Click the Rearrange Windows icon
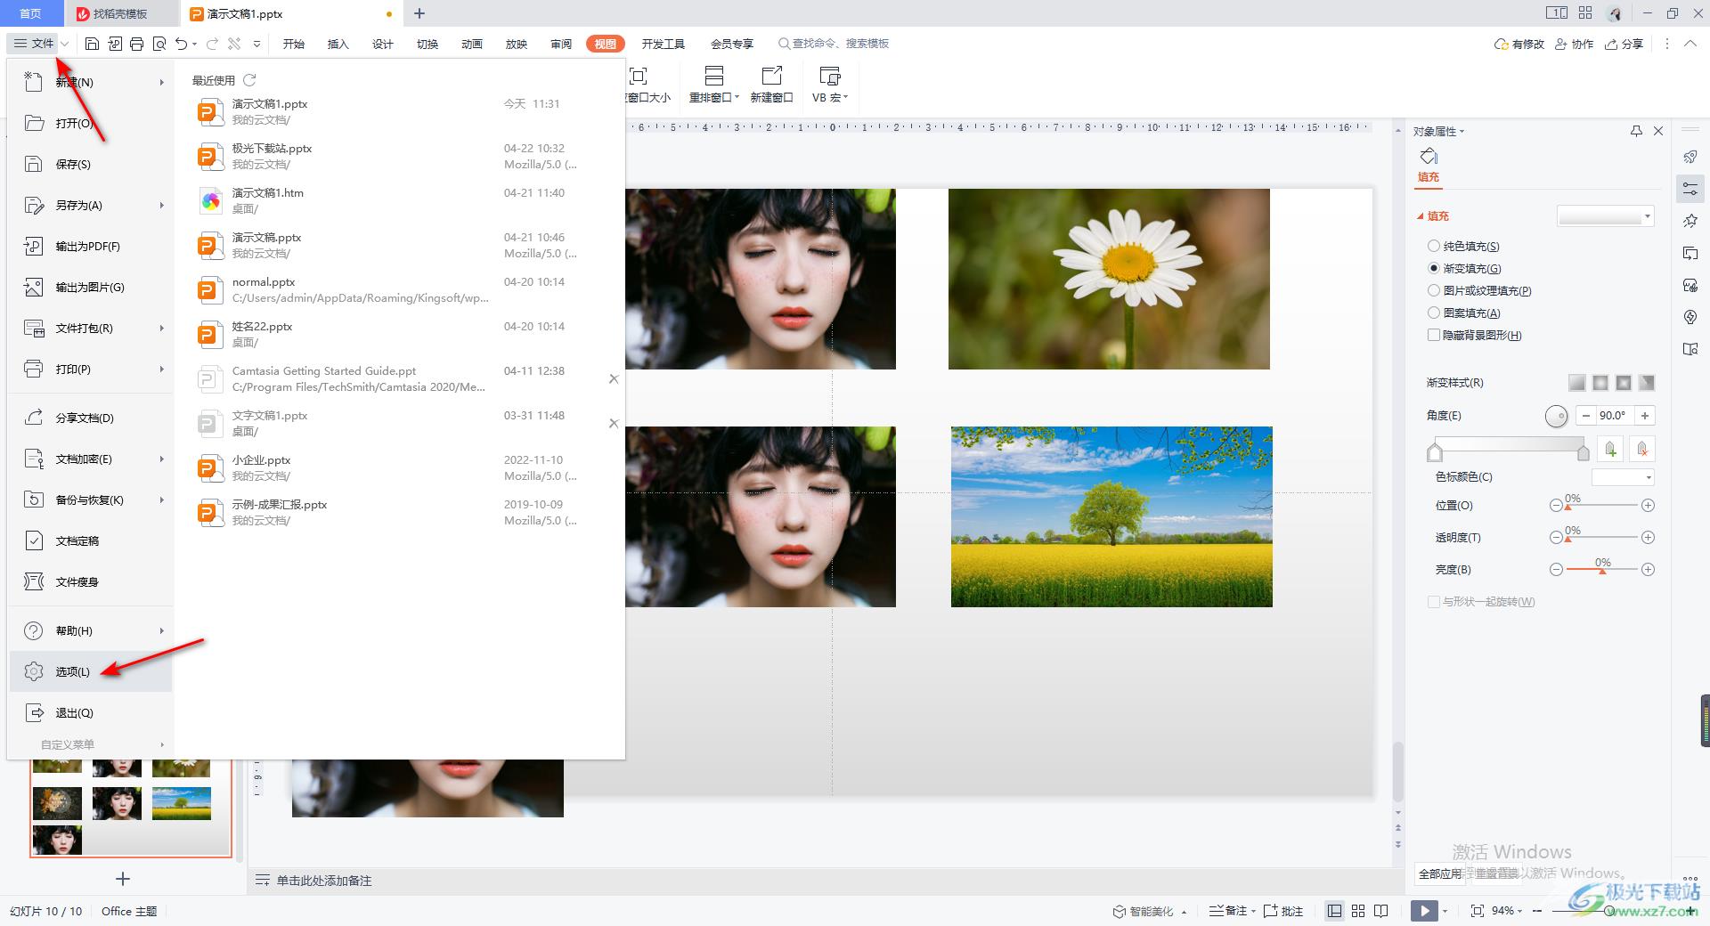 (714, 77)
